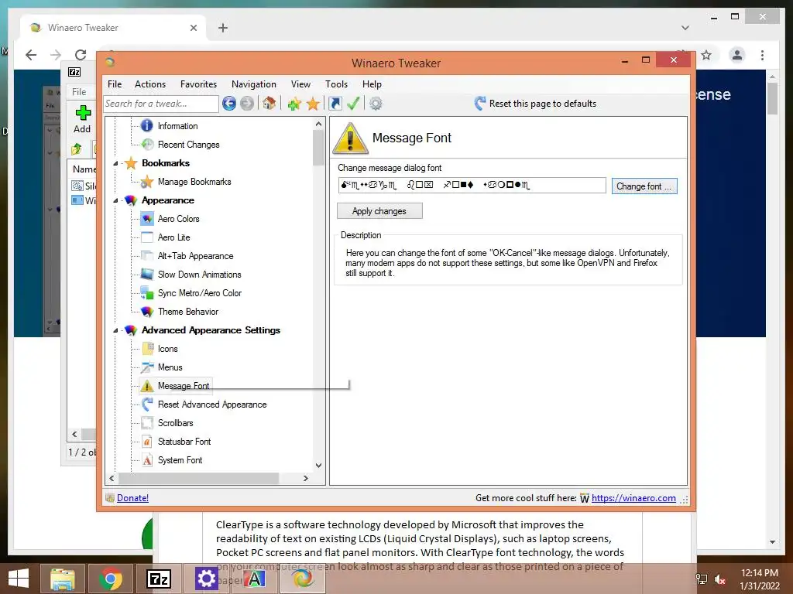Select Aero Lite in the tree
The width and height of the screenshot is (793, 594).
point(174,237)
